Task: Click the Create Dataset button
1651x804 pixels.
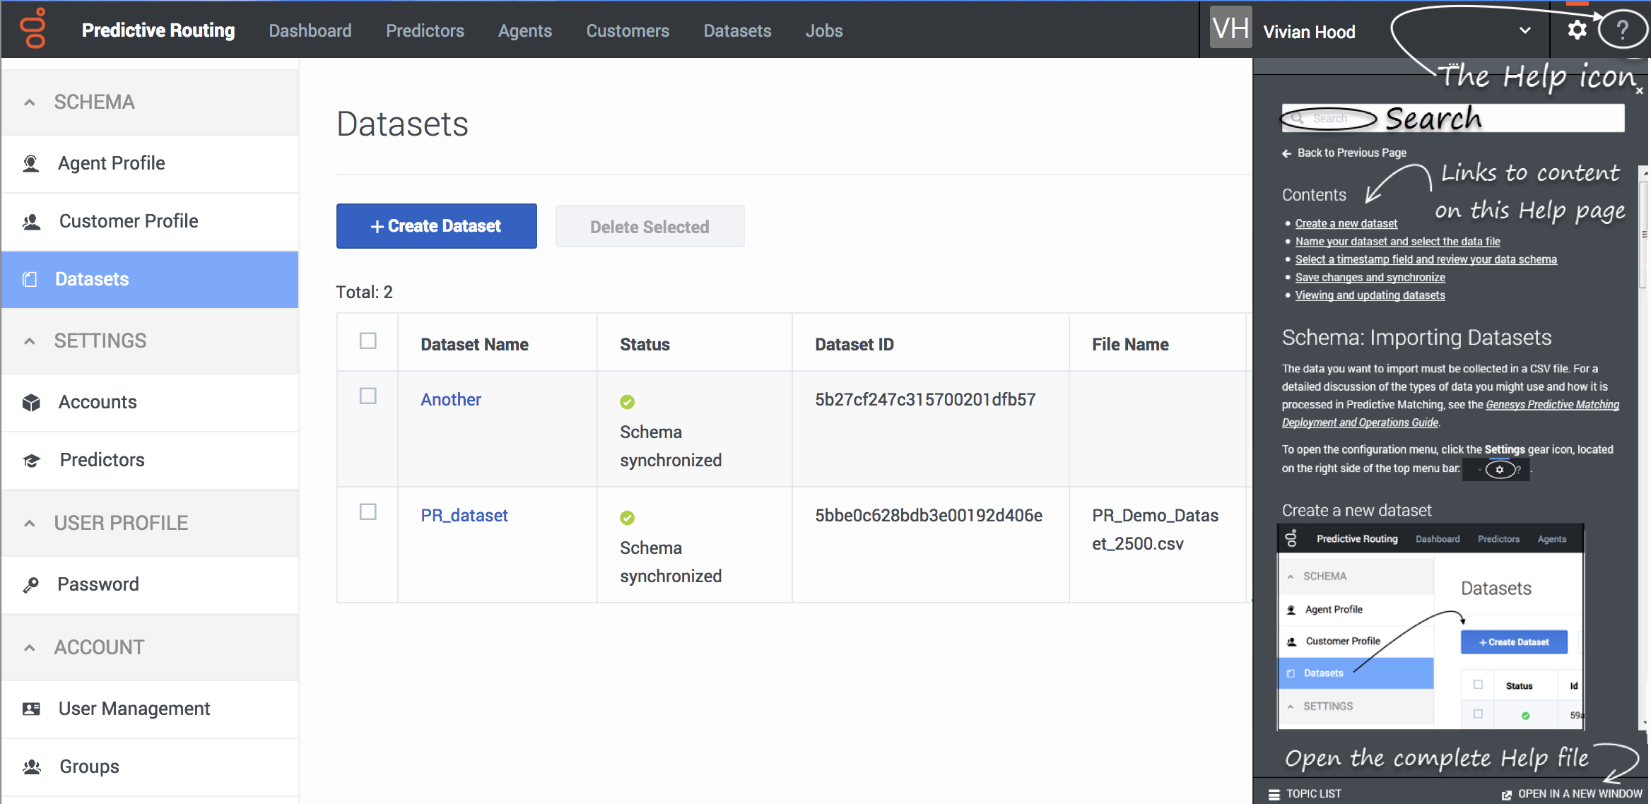Action: (x=436, y=225)
